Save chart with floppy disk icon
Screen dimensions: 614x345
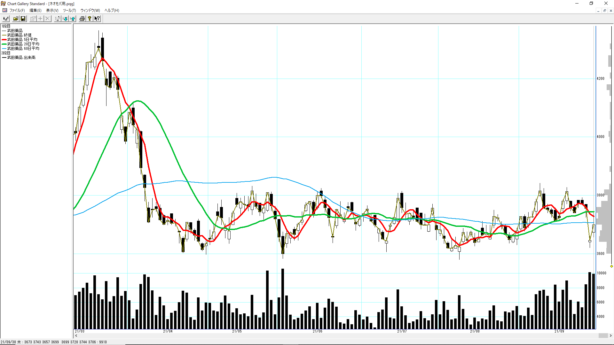point(23,19)
